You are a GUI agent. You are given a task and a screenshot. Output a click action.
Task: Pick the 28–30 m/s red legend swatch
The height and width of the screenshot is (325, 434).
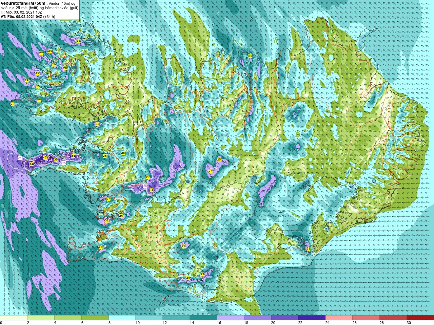click(393, 318)
